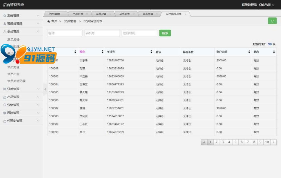Click ID 100085 cell
This screenshot has height=178, width=281.
[x=54, y=92]
